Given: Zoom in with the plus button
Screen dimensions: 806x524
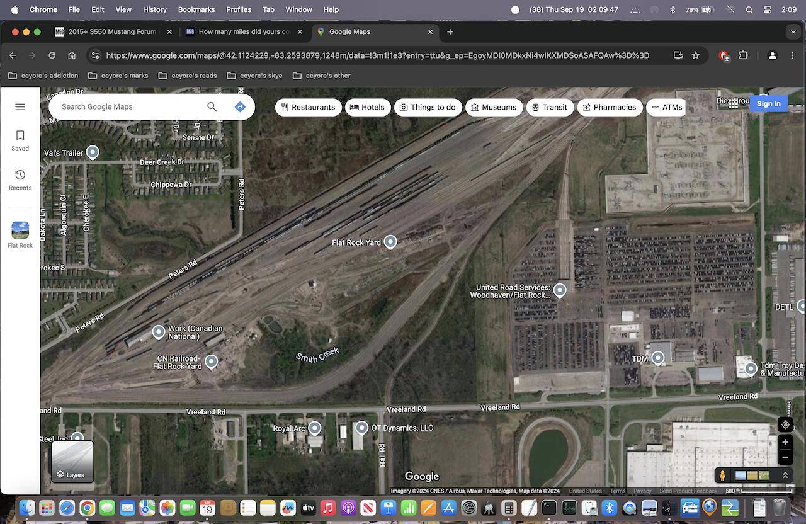Looking at the screenshot, I should [x=785, y=443].
